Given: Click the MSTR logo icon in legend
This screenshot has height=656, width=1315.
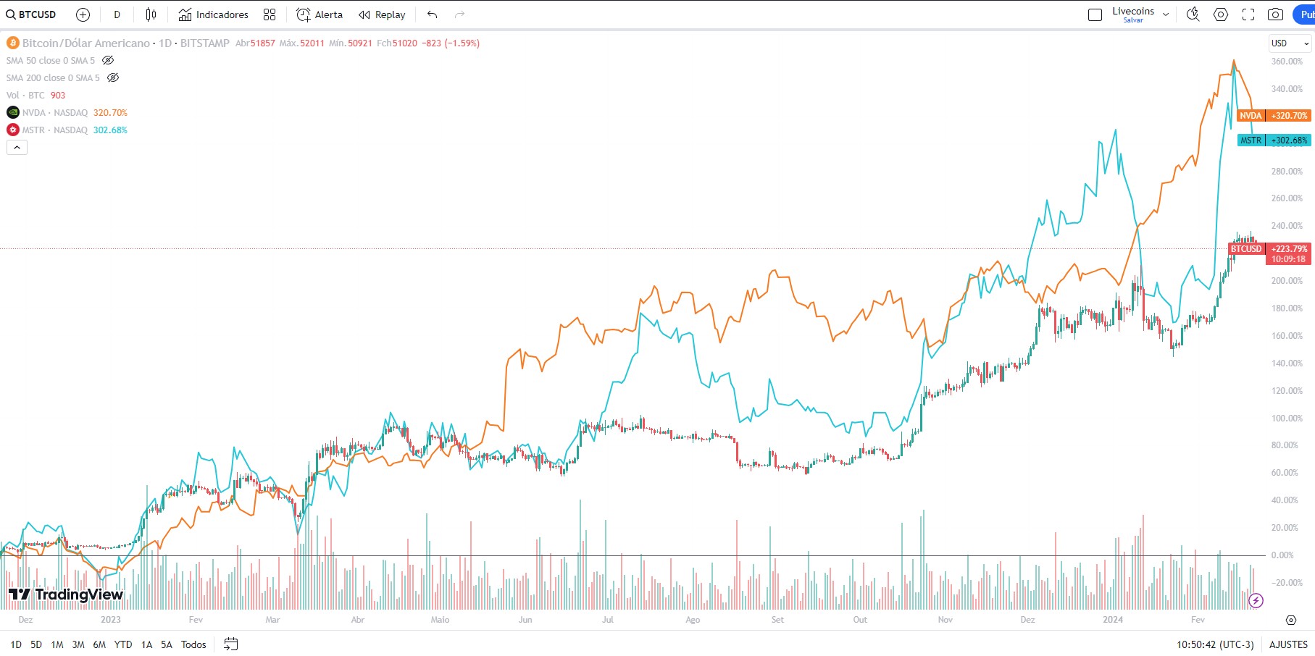Looking at the screenshot, I should [x=13, y=130].
